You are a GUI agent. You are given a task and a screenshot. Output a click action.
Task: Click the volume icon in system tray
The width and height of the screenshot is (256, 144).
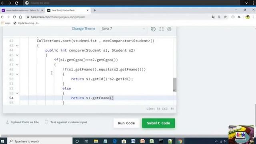(225, 141)
